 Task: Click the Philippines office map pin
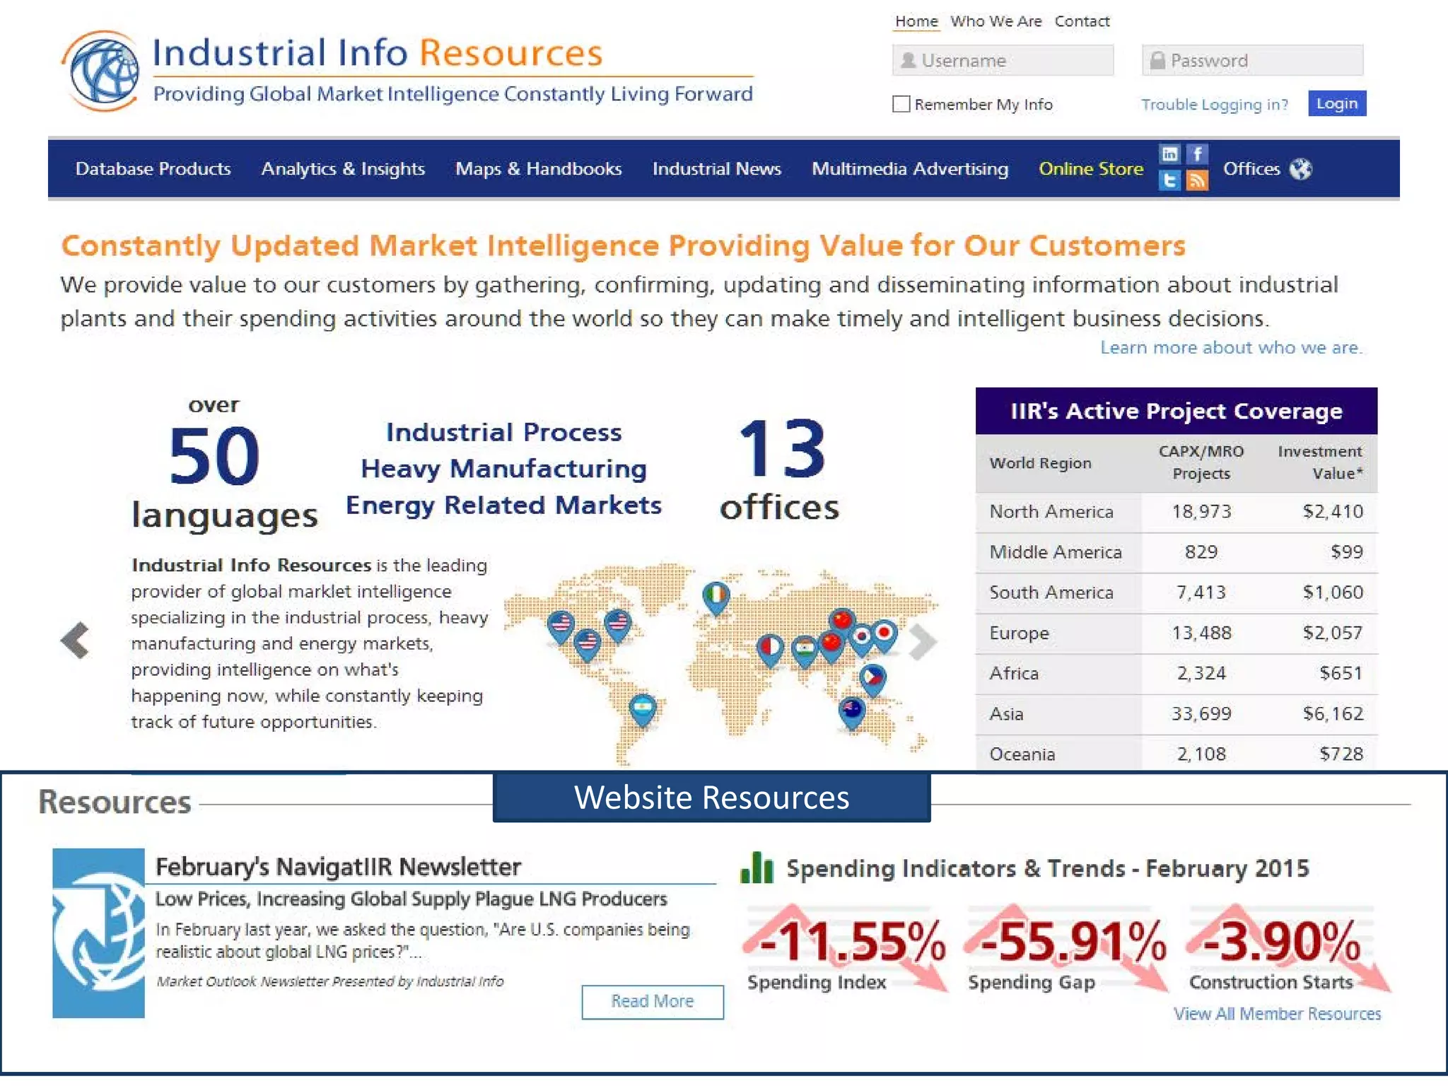click(x=872, y=680)
